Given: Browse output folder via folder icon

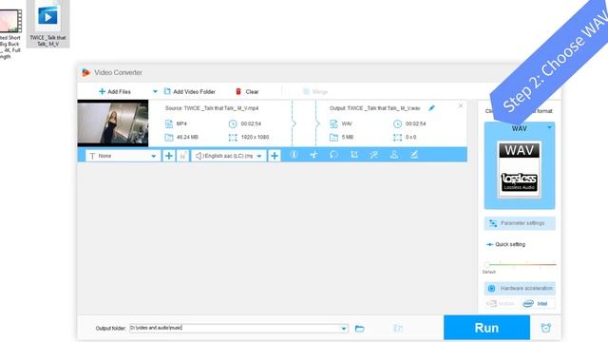Looking at the screenshot, I should coord(359,329).
